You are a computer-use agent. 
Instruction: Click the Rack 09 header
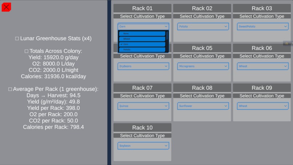pyautogui.click(x=262, y=88)
